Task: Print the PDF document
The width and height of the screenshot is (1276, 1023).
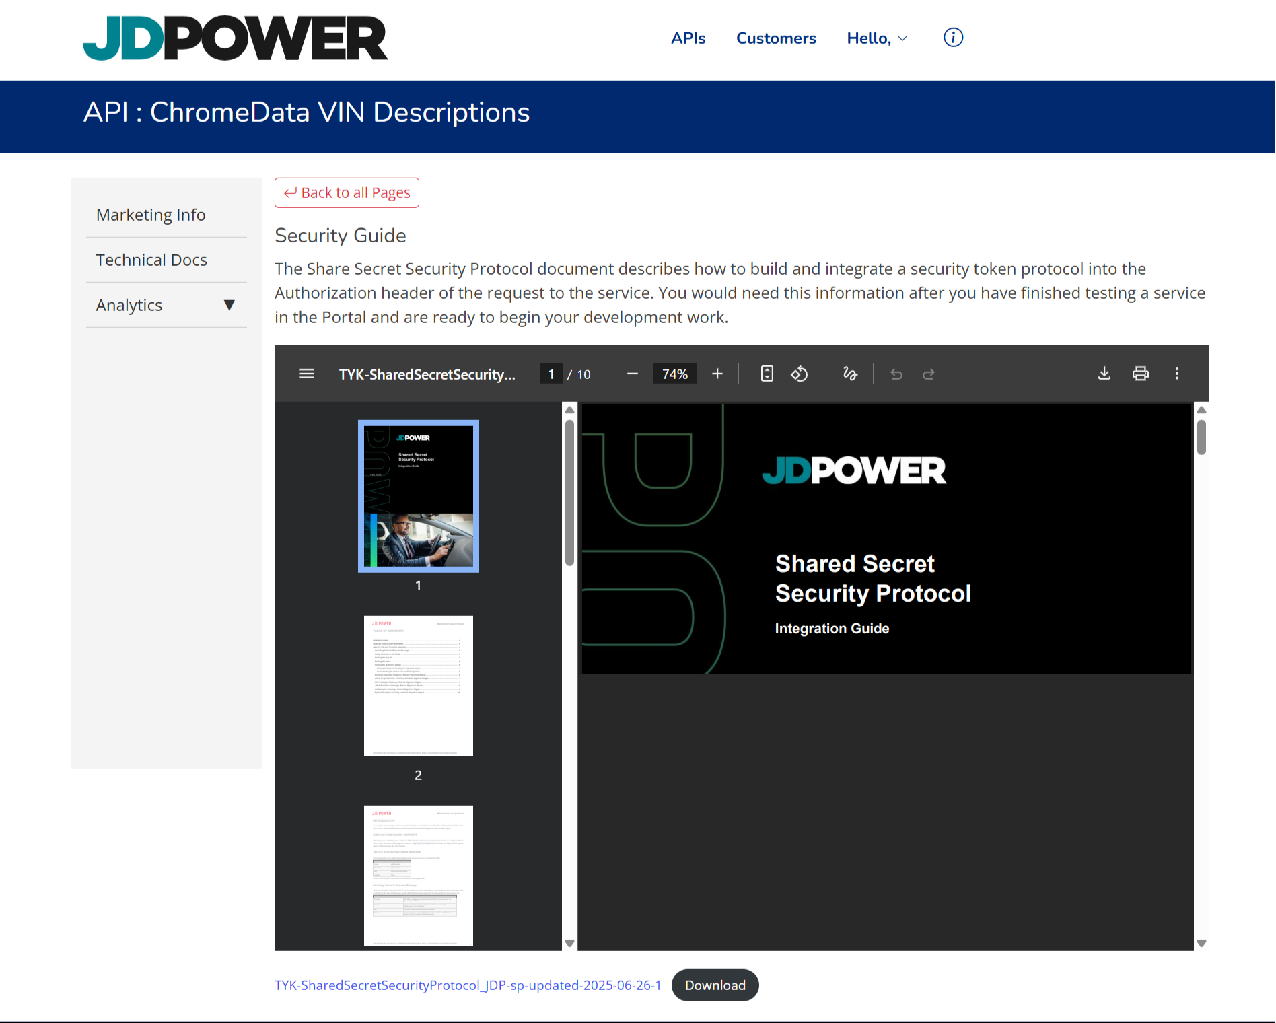Action: (1141, 374)
